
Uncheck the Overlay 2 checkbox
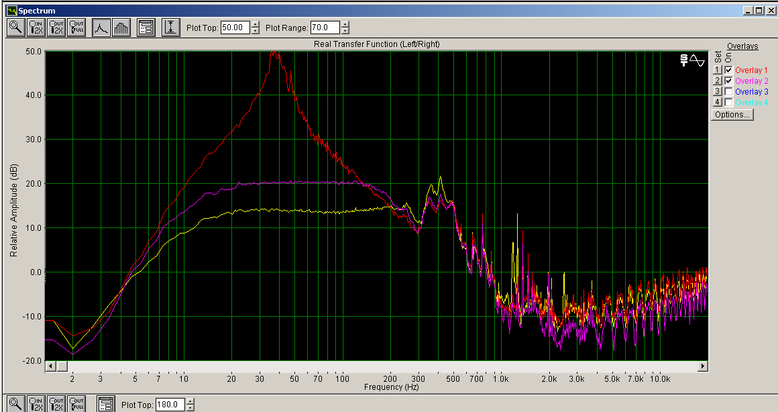pos(728,81)
